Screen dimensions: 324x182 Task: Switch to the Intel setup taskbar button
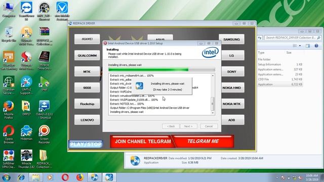109,177
